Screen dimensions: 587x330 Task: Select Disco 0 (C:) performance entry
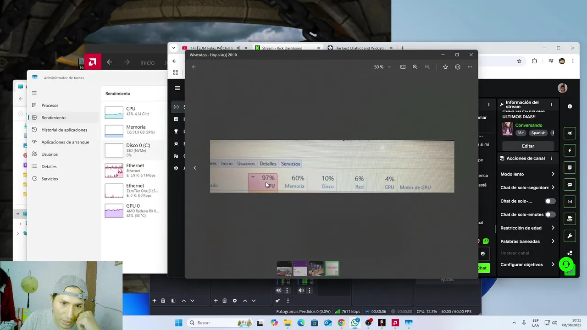133,149
